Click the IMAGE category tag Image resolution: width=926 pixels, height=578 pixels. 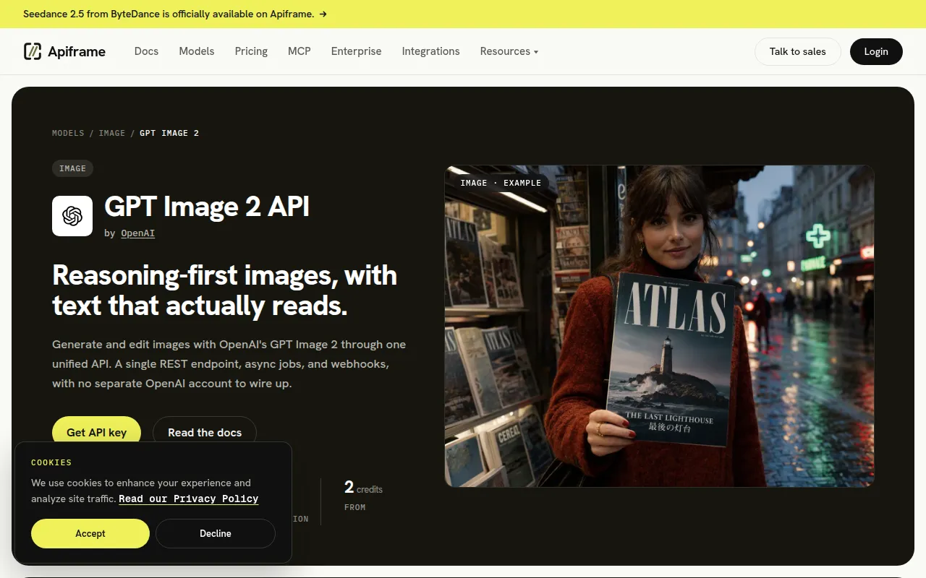tap(72, 168)
